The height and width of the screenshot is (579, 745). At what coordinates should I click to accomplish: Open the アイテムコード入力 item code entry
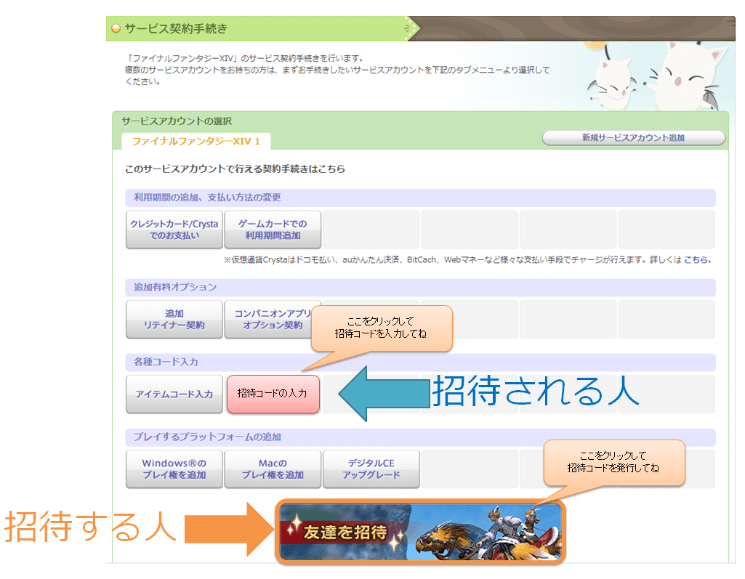click(x=174, y=394)
